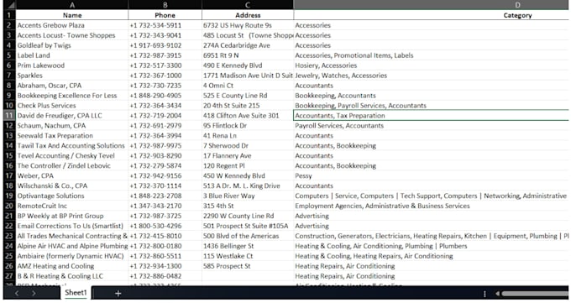571x303 pixels.
Task: Select cell Prim Lakewood
Action: pos(72,65)
